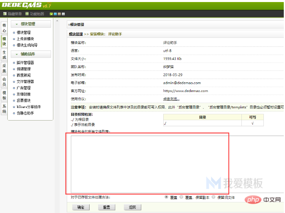285x213 pixels.
Task: Switch to the 核心 side tab
Action: click(4, 28)
